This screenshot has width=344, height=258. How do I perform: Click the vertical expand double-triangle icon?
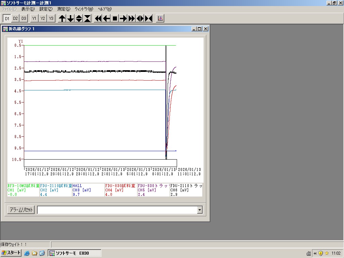click(x=79, y=18)
